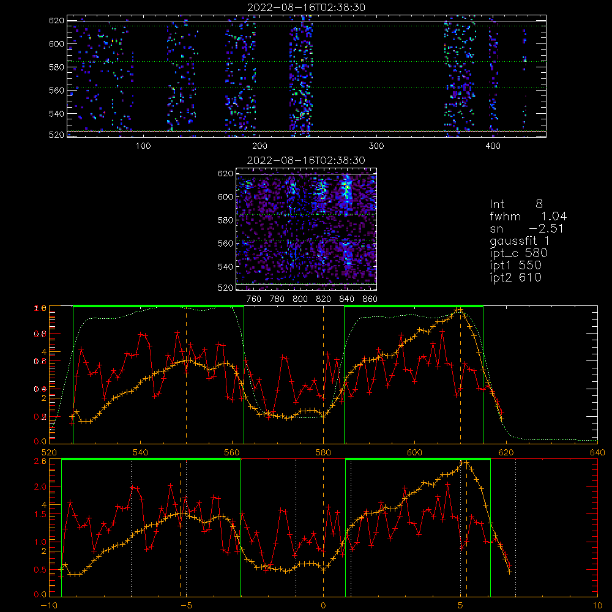Click the -10 x-axis label of bottom plot
The image size is (612, 612).
tap(49, 605)
